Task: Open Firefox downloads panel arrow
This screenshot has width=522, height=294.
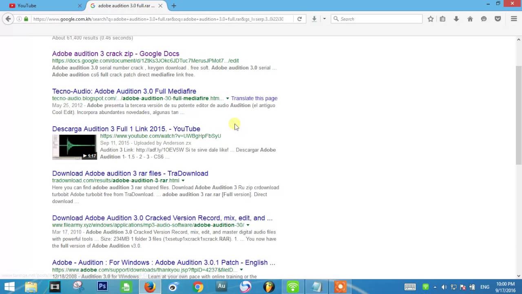Action: (456, 19)
